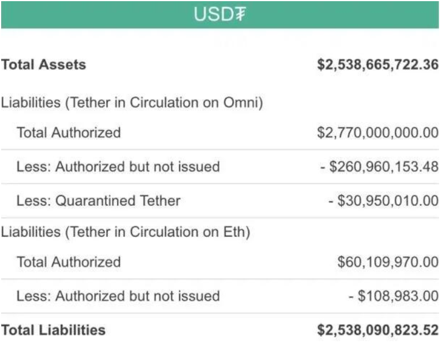This screenshot has height=350, width=442.
Task: Click the - $260,960,153.48 amount
Action: pyautogui.click(x=380, y=167)
